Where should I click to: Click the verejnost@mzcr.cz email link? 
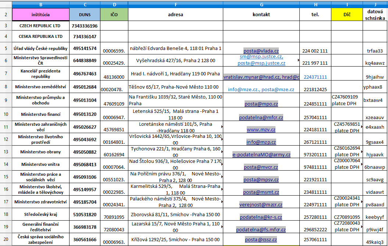point(261,205)
